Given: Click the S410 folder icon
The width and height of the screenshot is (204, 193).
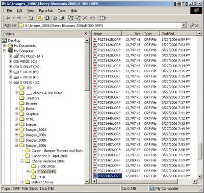Looking at the screenshot, I should [x=34, y=177].
